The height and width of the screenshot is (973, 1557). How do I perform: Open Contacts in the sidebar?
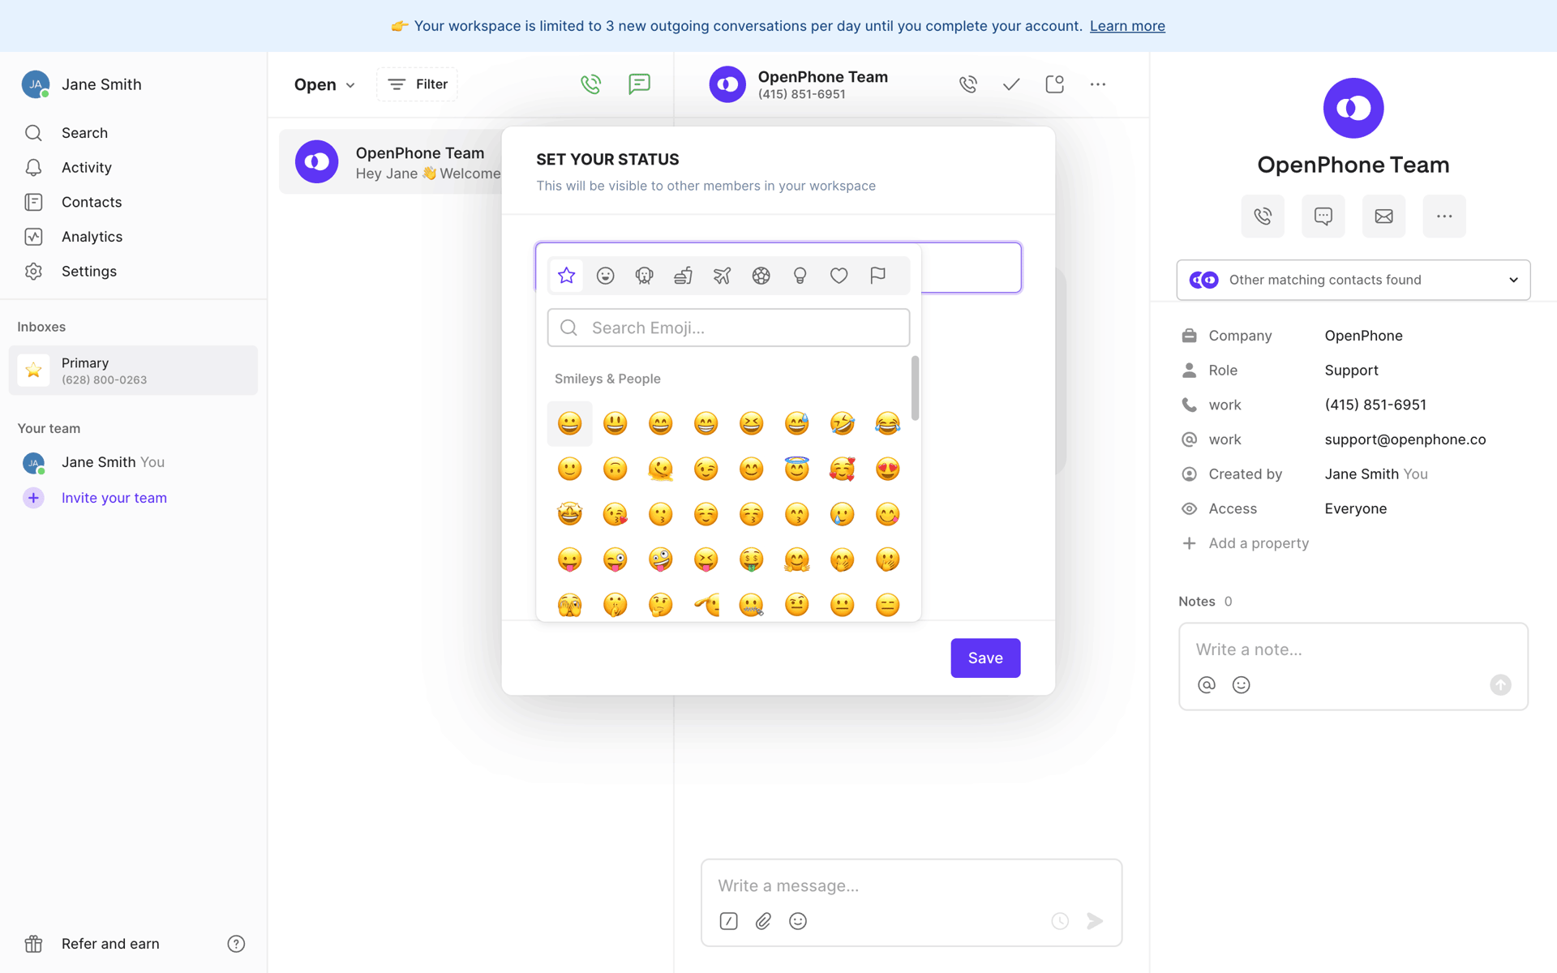pos(91,202)
